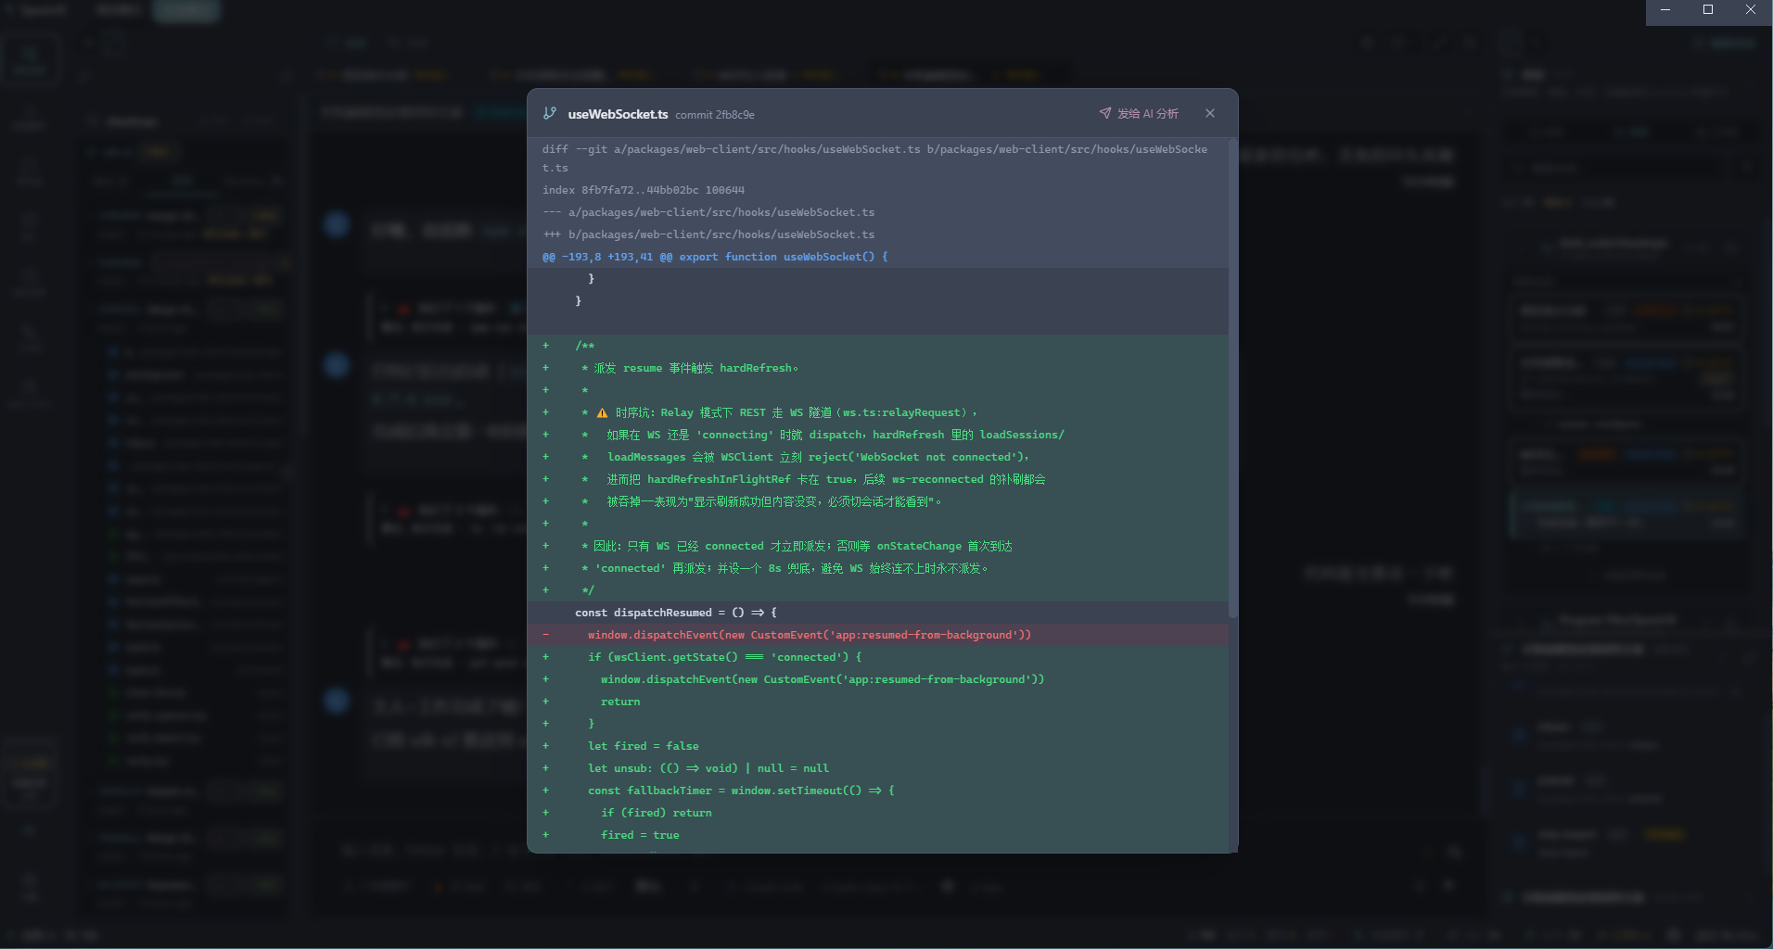
Task: Click the +++ b/packages file path line
Action: (x=708, y=234)
